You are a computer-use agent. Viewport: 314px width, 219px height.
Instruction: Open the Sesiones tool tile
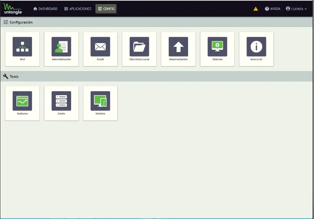point(22,103)
